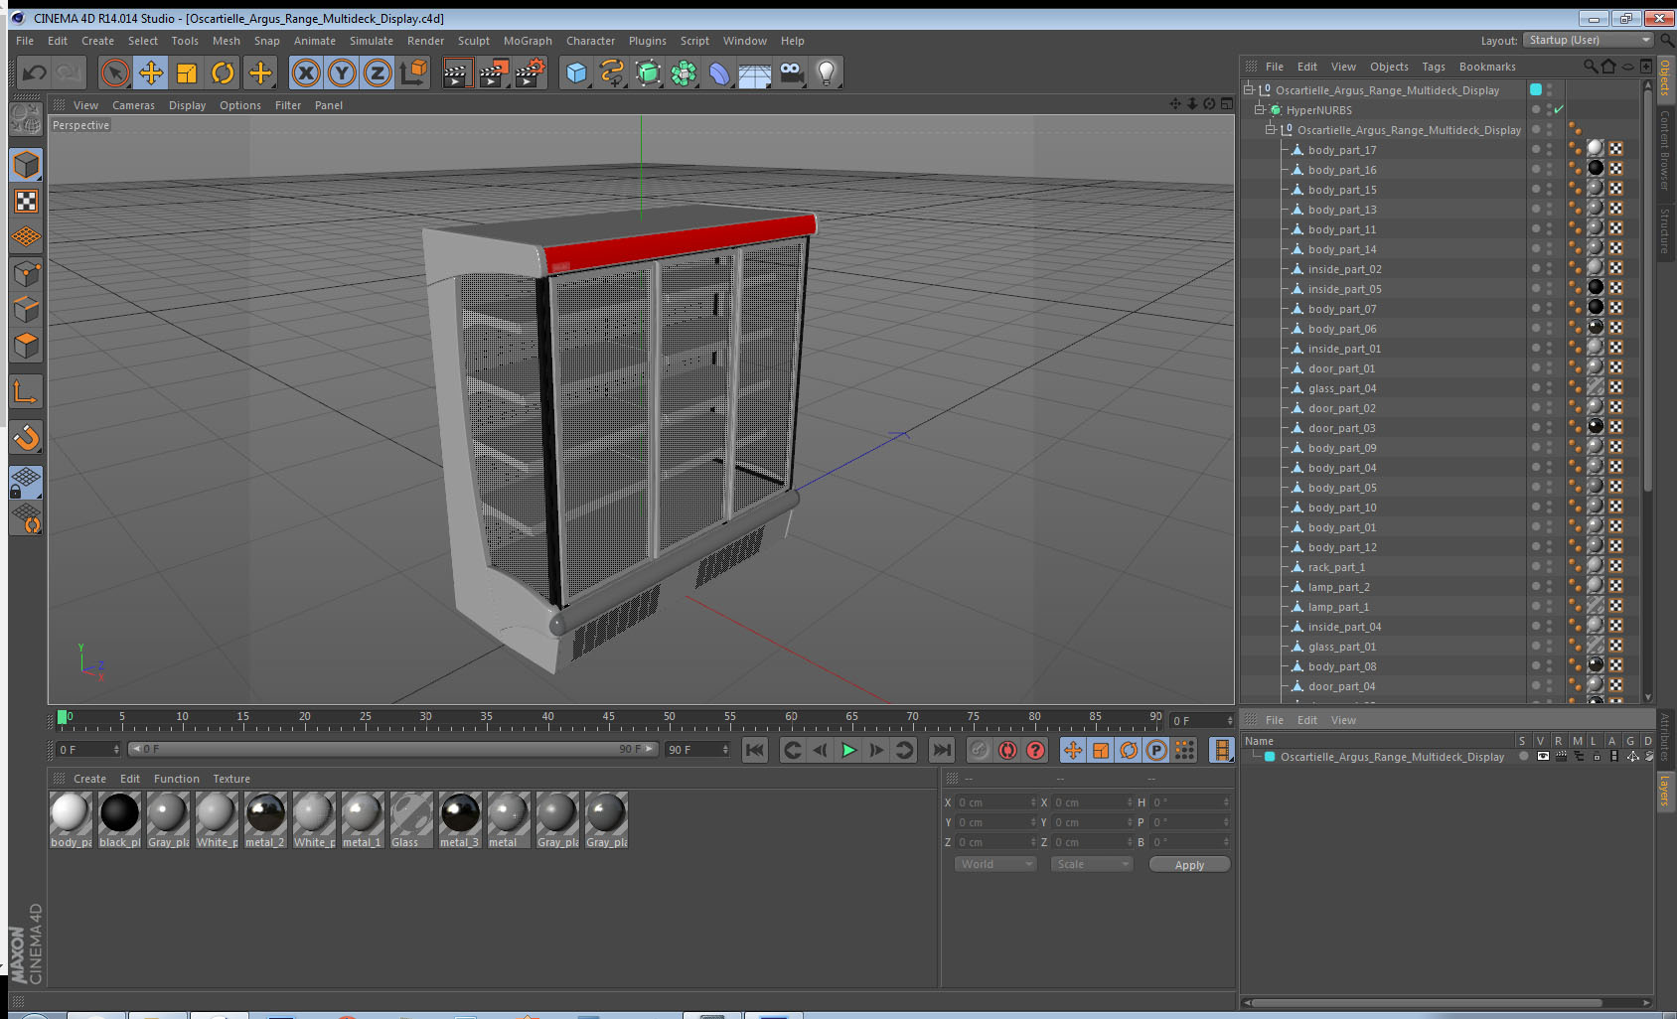The width and height of the screenshot is (1677, 1019).
Task: Select the metal_3 material swatch
Action: click(460, 820)
